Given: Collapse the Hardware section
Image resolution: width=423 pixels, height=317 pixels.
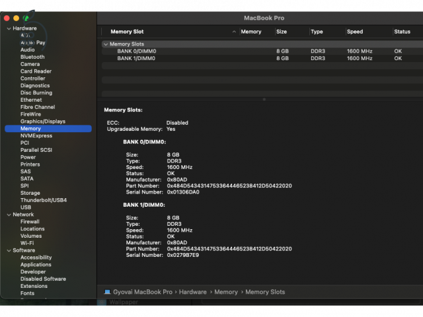Looking at the screenshot, I should coord(9,28).
